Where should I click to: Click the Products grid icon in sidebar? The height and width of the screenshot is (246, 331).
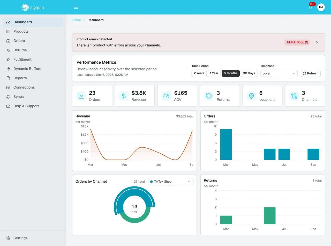pyautogui.click(x=8, y=31)
